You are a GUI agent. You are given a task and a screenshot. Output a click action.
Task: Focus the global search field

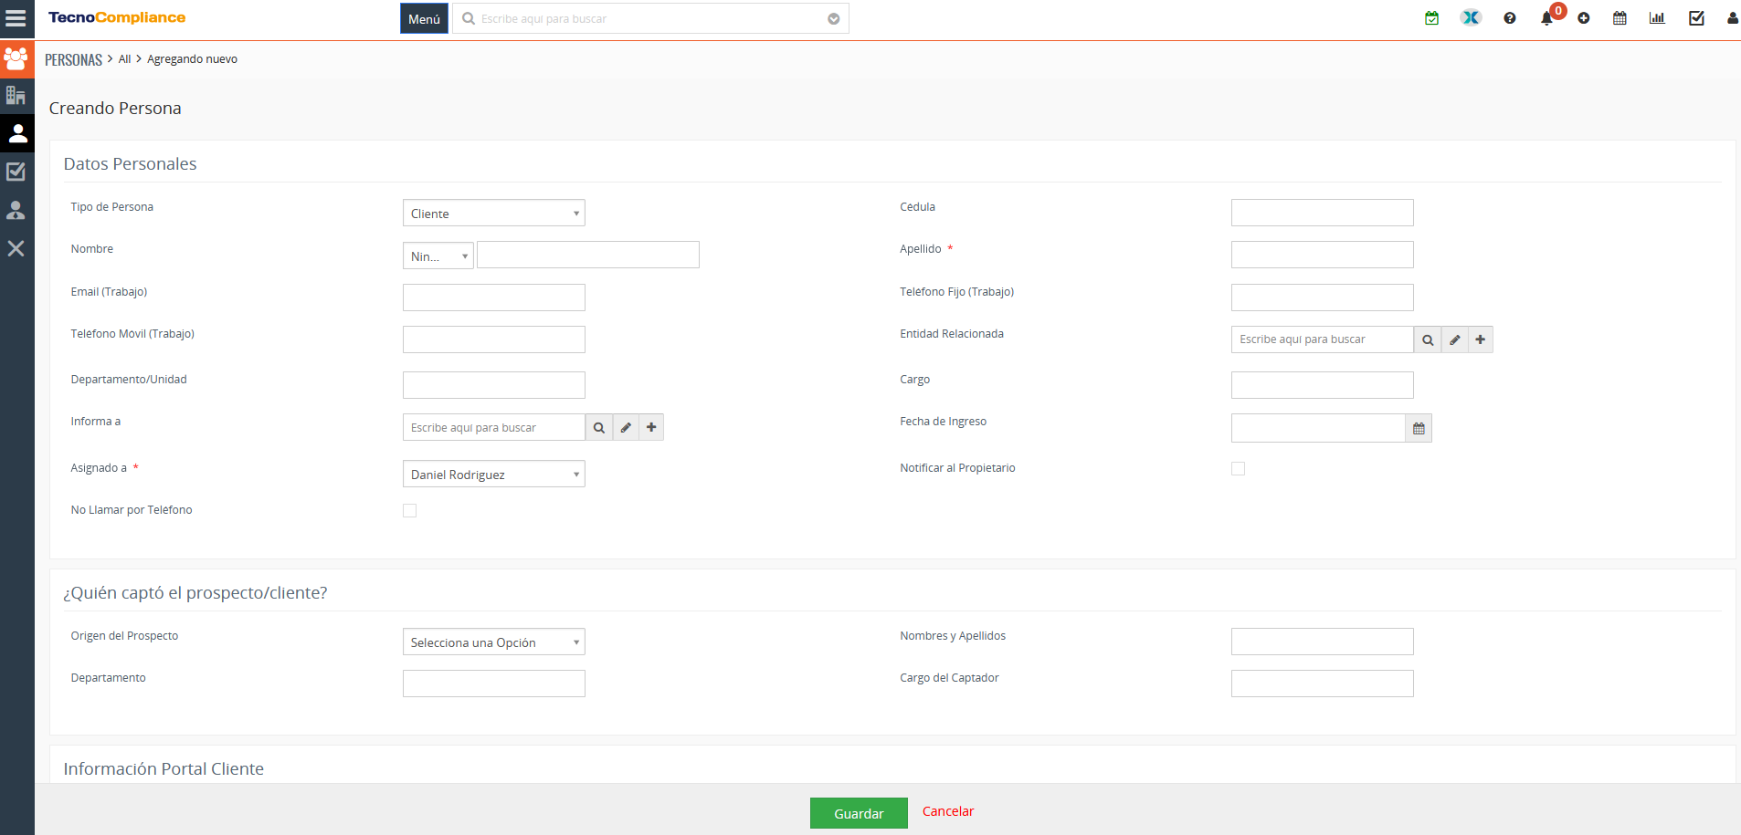(x=649, y=18)
